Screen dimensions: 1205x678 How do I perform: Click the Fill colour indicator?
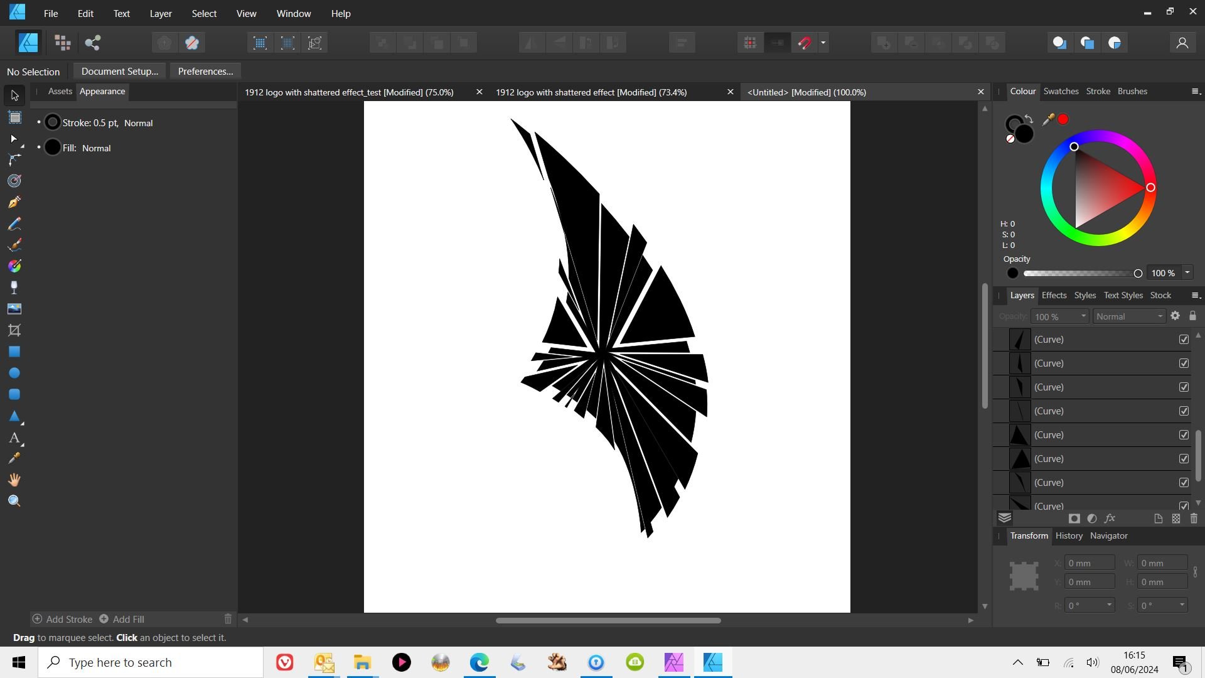pos(52,148)
